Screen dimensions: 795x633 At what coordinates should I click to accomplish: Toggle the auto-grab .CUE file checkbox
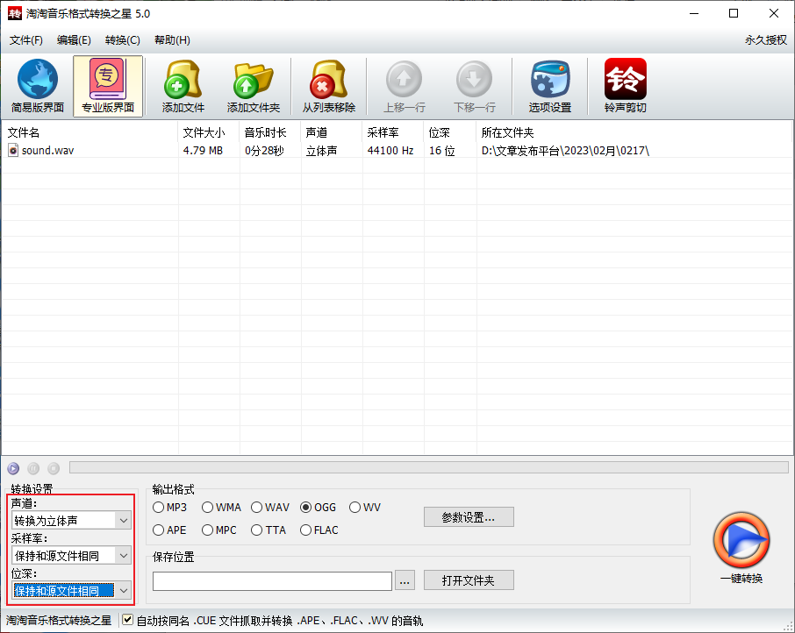pyautogui.click(x=128, y=621)
